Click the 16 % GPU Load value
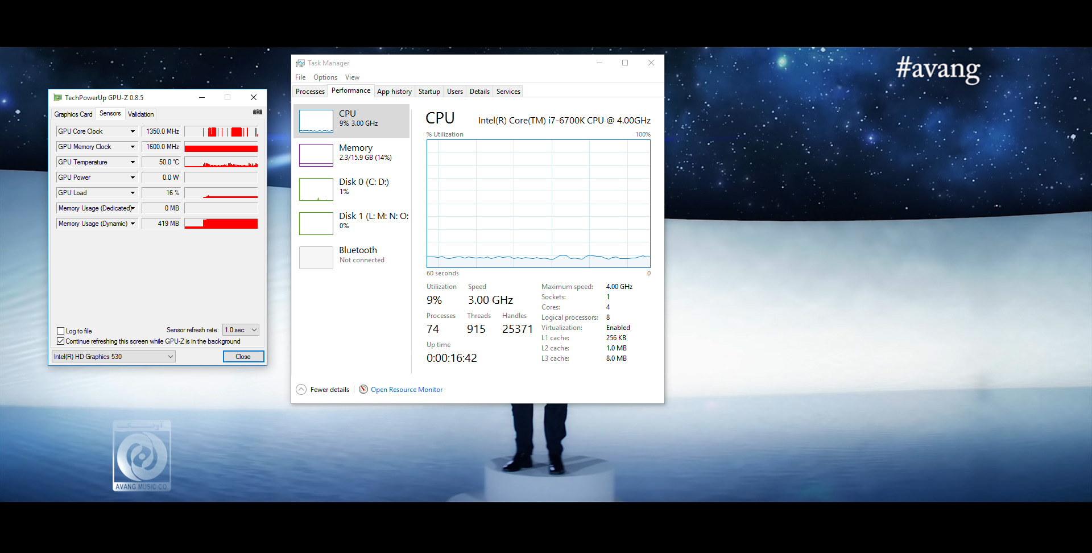The height and width of the screenshot is (553, 1092). coord(161,193)
